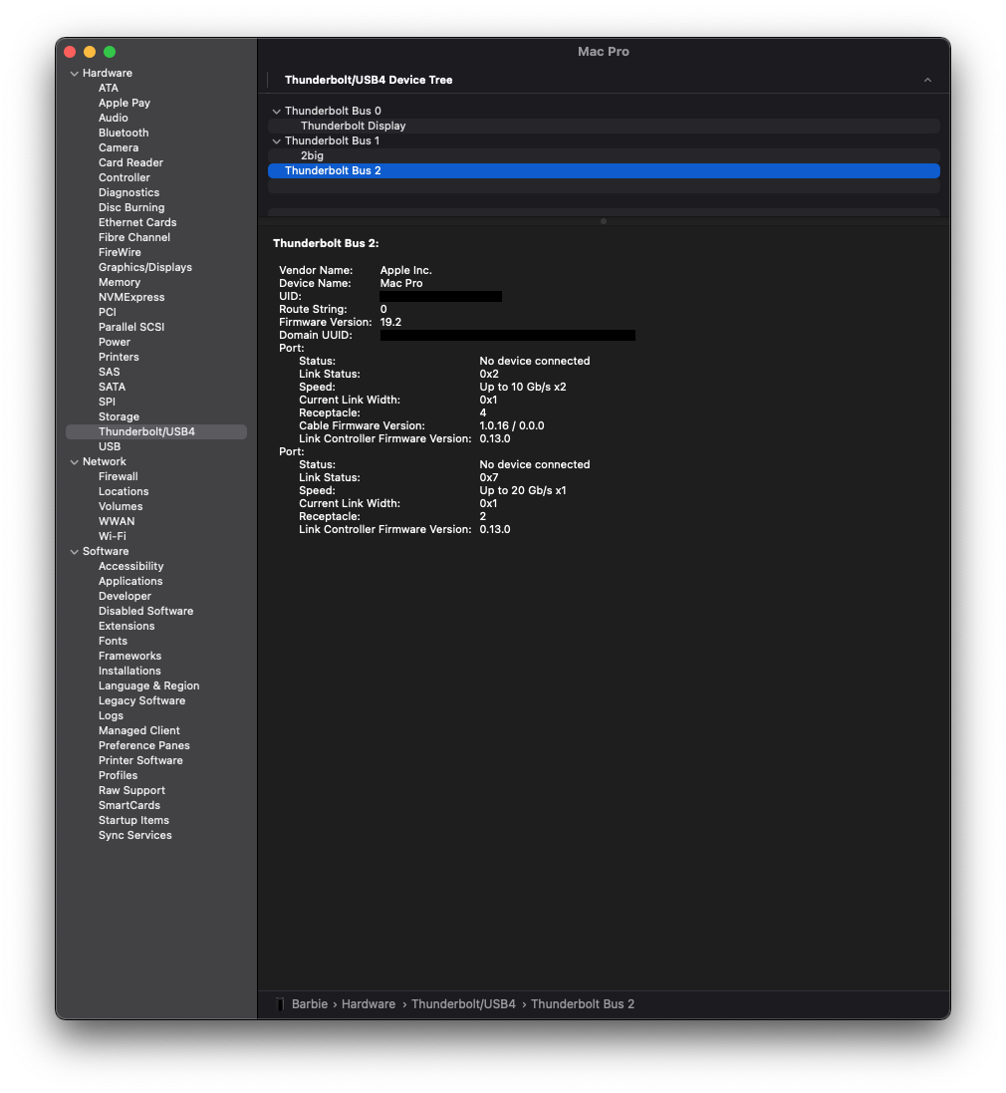This screenshot has width=1006, height=1093.
Task: Select Installations in sidebar
Action: tap(129, 672)
